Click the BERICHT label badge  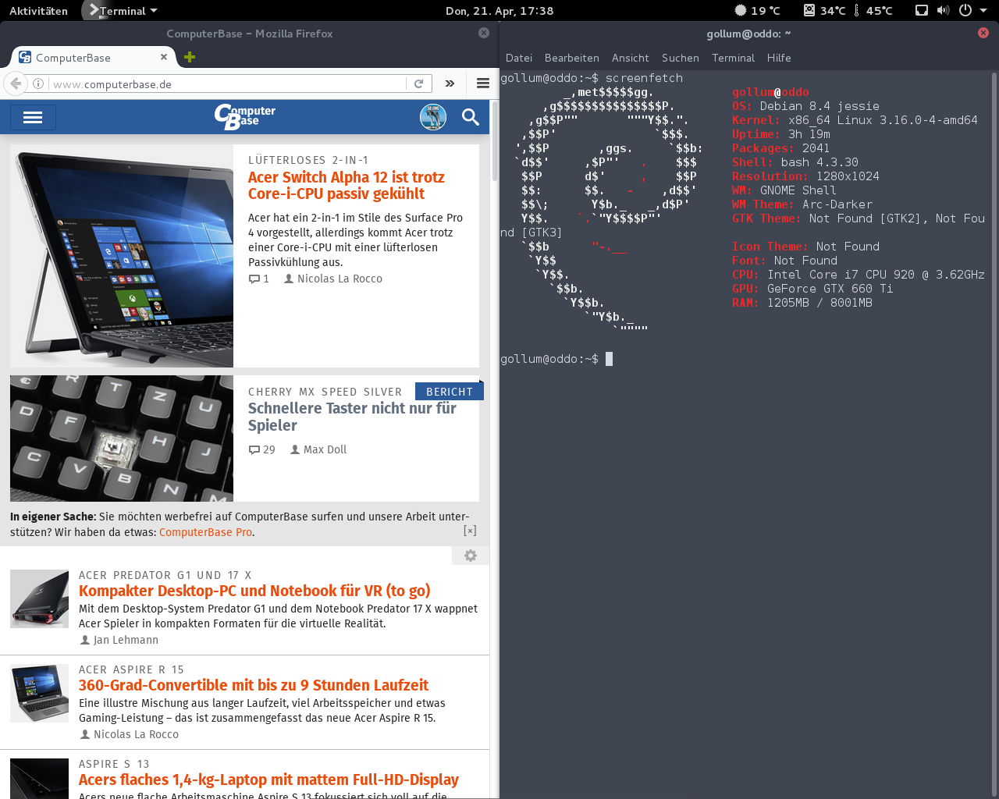pos(449,392)
